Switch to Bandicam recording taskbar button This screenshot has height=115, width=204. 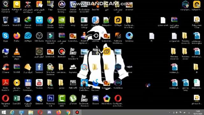(77, 112)
